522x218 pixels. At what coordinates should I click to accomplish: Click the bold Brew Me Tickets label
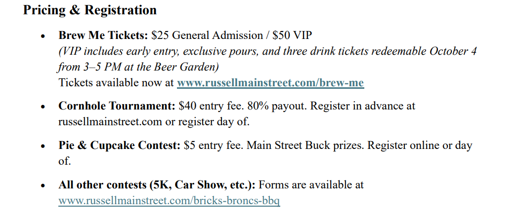point(103,35)
